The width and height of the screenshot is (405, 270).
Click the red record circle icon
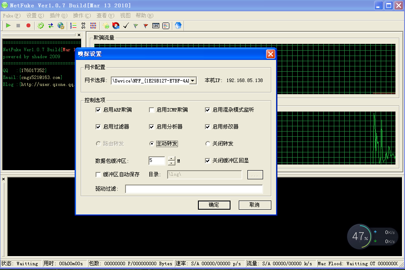[28, 25]
